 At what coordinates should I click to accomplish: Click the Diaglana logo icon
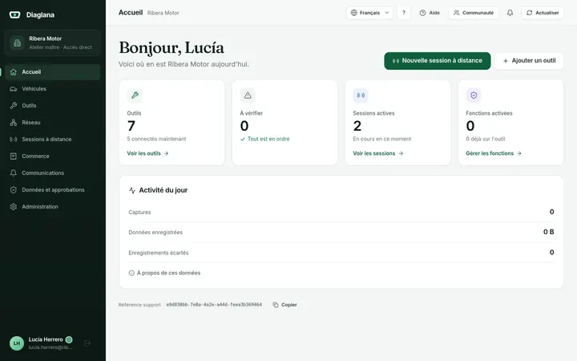tap(14, 14)
